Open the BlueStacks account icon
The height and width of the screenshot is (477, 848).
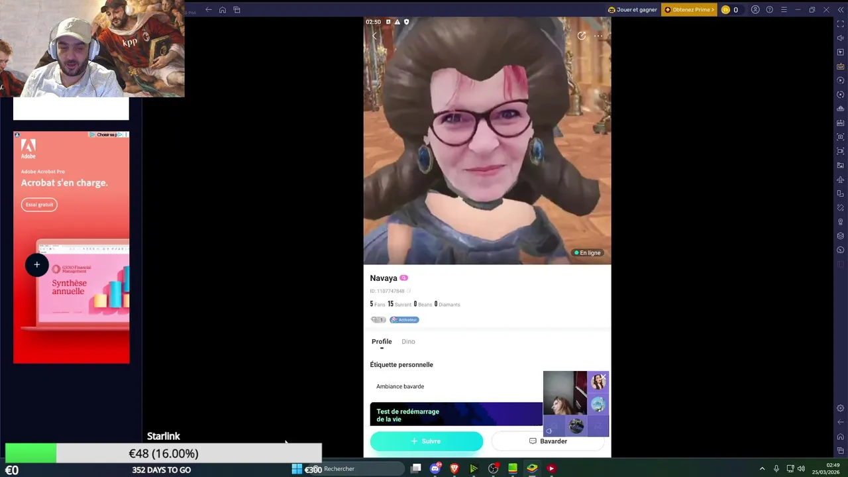[x=755, y=10]
